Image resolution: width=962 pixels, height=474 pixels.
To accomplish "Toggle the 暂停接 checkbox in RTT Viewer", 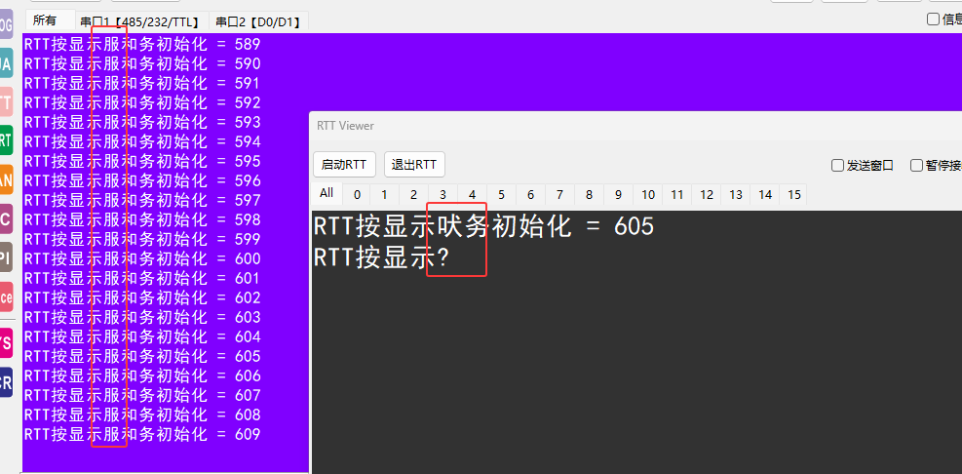I will coord(916,166).
